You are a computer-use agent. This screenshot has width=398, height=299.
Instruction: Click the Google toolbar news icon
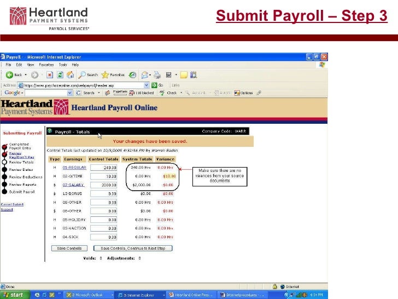click(x=107, y=93)
